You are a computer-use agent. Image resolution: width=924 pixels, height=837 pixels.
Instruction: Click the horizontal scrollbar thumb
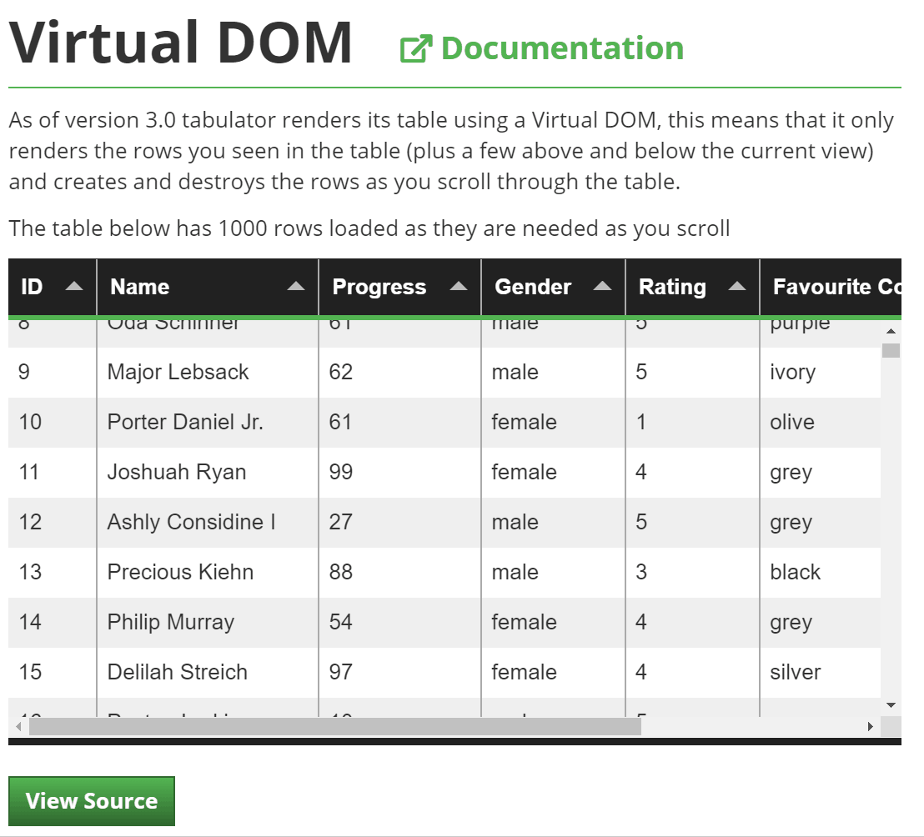334,726
